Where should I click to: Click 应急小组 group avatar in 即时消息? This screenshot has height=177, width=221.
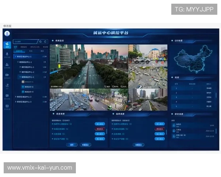point(174,136)
